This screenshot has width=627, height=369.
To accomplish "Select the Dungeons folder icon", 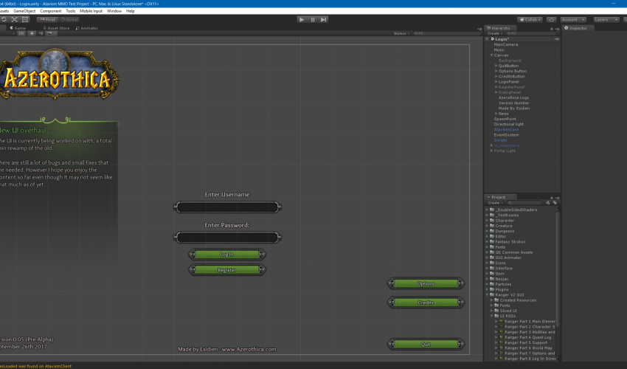I will click(492, 231).
